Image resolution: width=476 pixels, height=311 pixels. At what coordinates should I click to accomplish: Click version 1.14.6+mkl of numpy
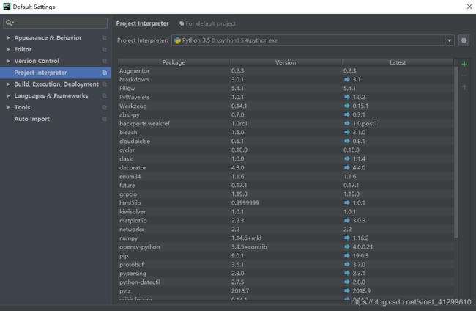click(246, 238)
